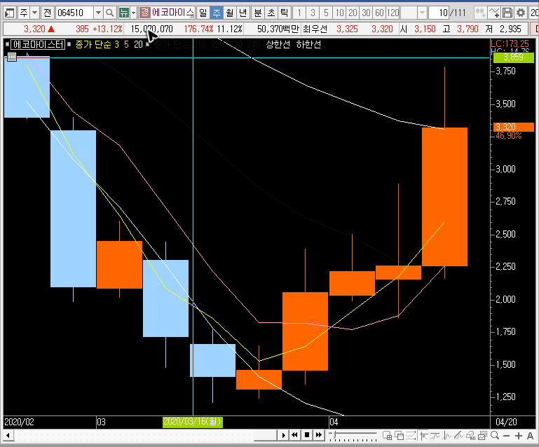Image resolution: width=539 pixels, height=447 pixels.
Task: Click the green 뉴 news icon
Action: pos(124,13)
